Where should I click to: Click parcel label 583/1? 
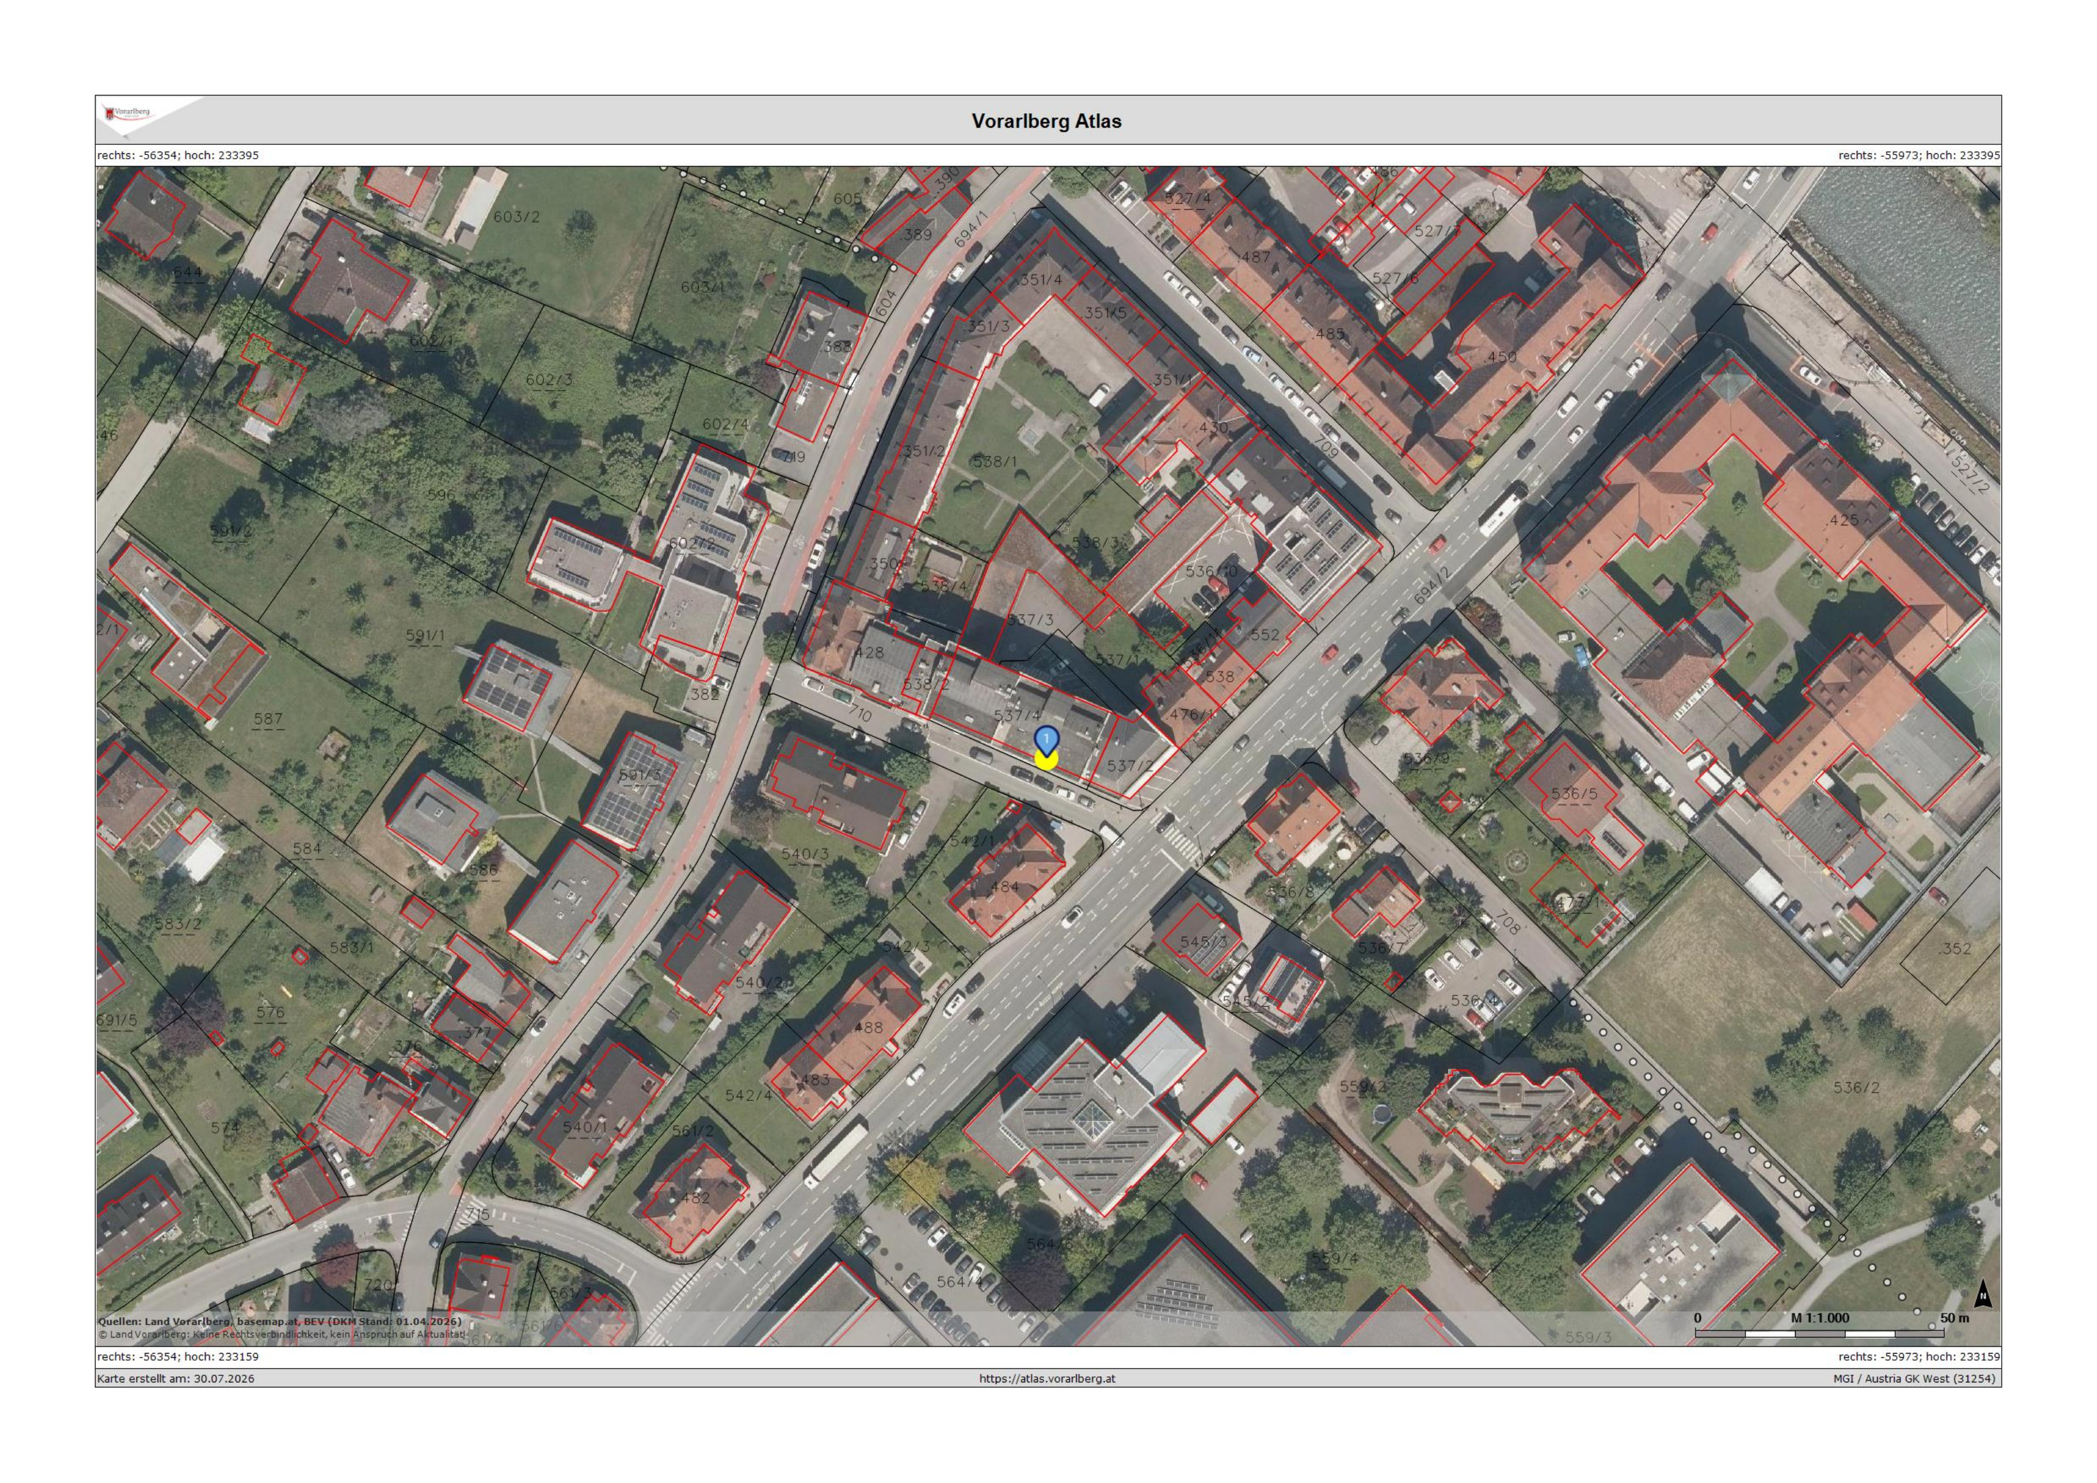coord(350,948)
